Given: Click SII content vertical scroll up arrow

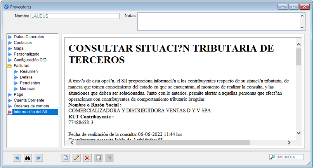Looking at the screenshot, I should 298,44.
